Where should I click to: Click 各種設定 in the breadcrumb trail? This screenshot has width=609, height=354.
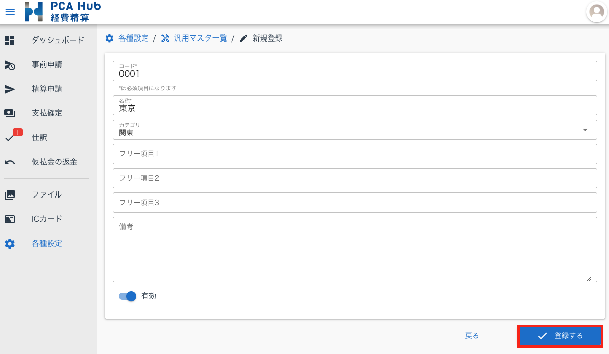click(133, 38)
